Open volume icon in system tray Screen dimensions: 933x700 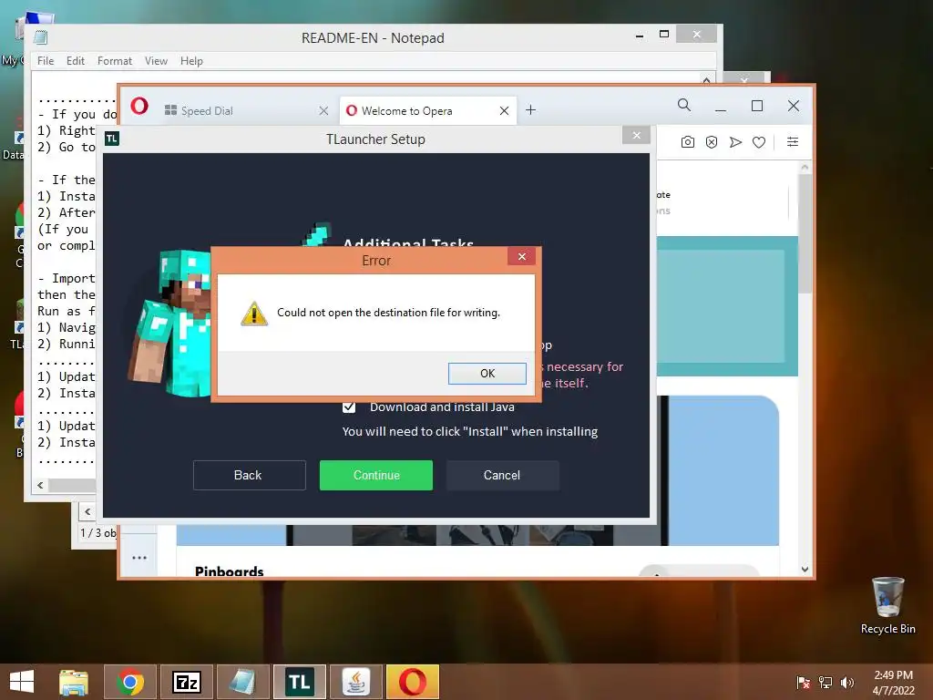847,682
